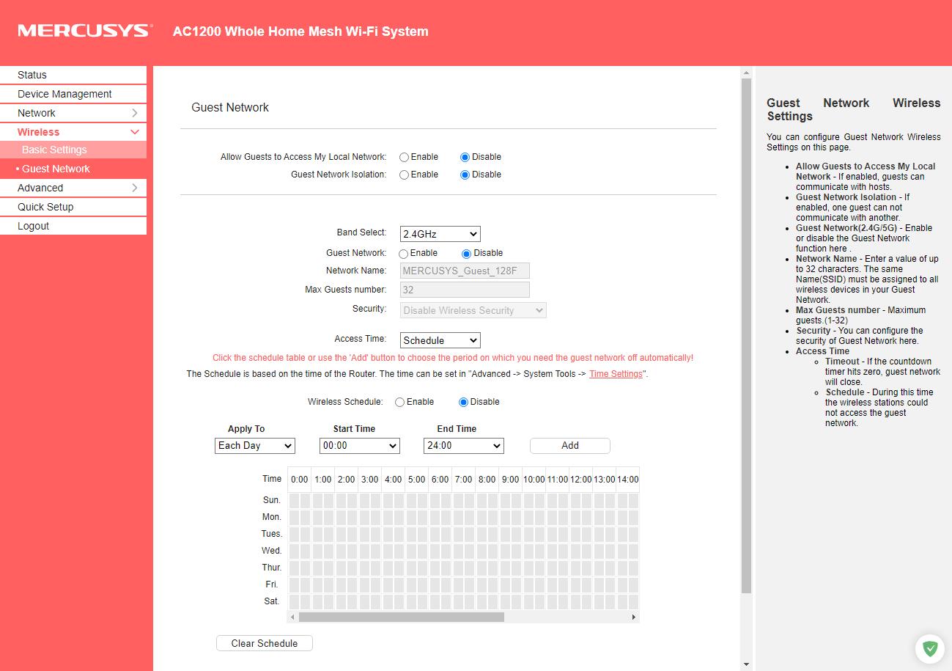
Task: Open Device Management menu item
Action: pyautogui.click(x=64, y=94)
